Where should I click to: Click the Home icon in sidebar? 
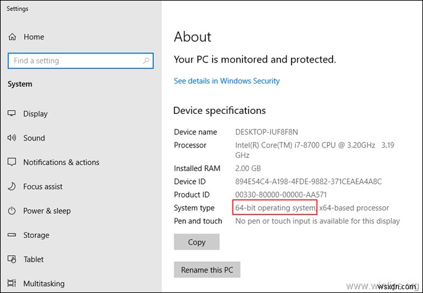[11, 37]
